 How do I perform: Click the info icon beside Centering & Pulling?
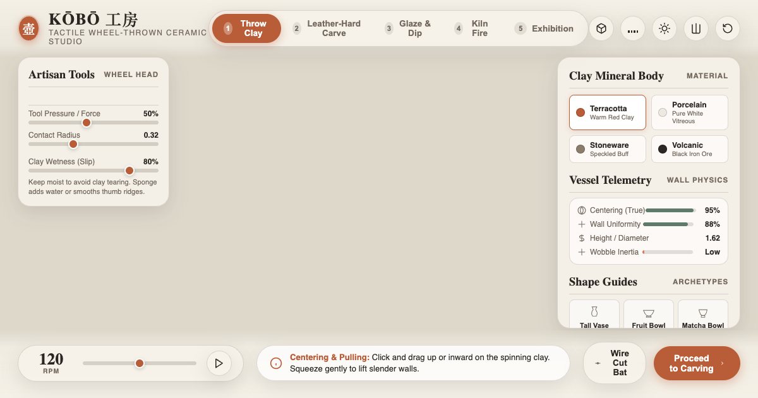(276, 363)
